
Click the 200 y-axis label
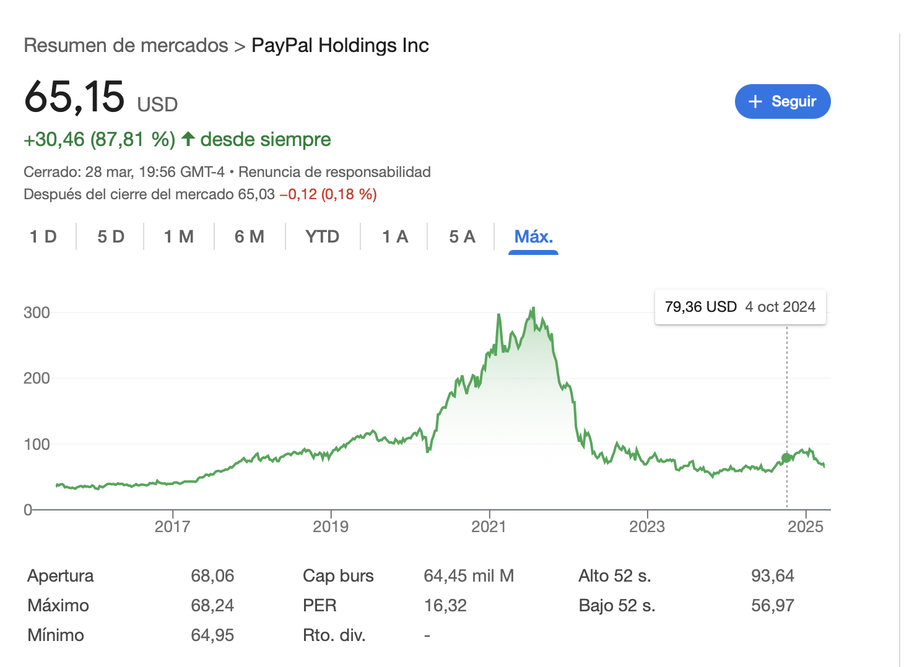37,378
